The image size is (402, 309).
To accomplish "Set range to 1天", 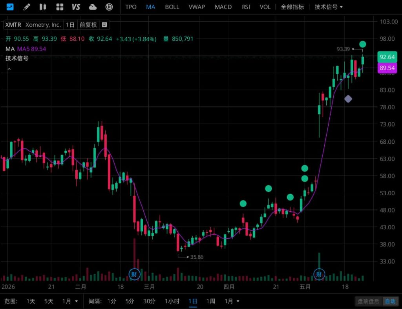I will pos(31,301).
